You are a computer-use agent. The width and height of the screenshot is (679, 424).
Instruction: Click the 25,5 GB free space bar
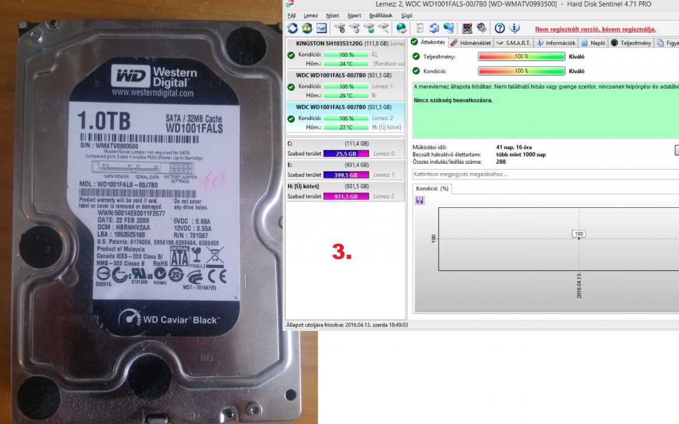(346, 154)
